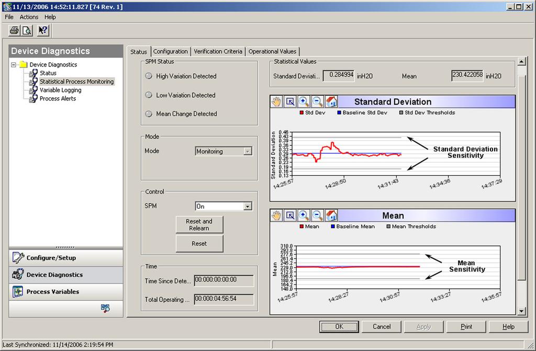
Task: Open the Actions menu
Action: tap(29, 17)
